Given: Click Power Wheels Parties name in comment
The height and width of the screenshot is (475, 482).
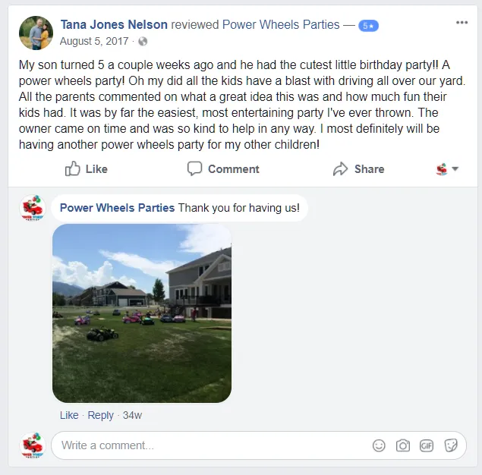Looking at the screenshot, I should point(117,208).
